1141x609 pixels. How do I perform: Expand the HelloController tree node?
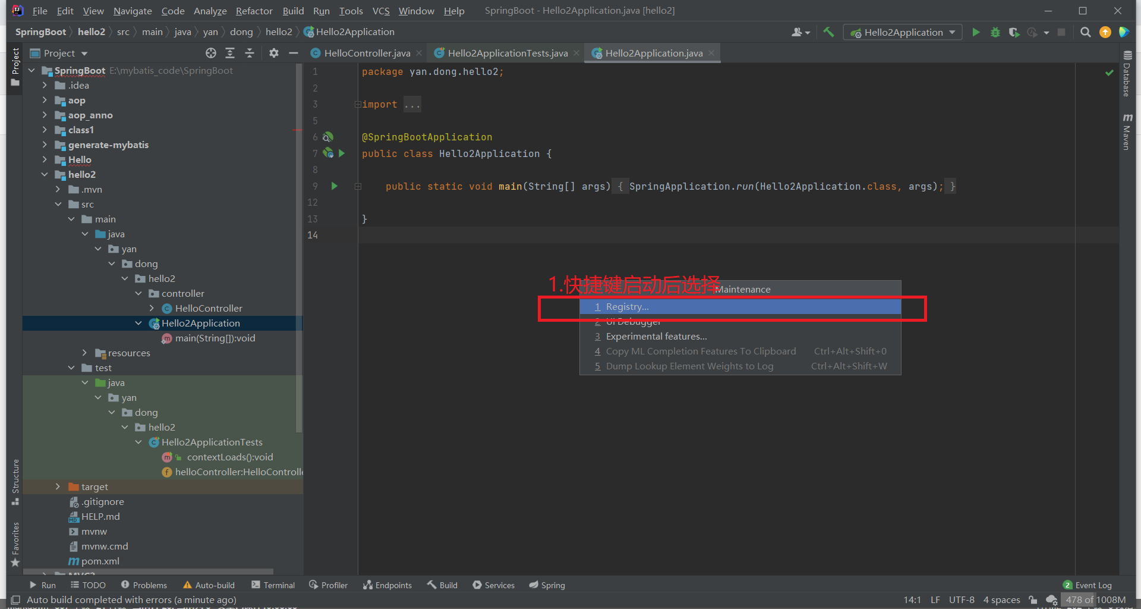[x=152, y=308]
